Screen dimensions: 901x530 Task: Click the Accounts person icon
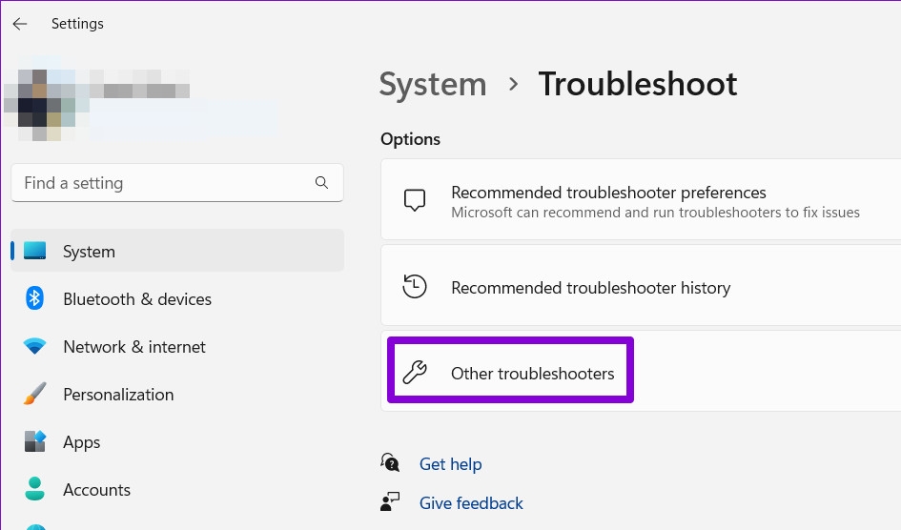tap(34, 489)
